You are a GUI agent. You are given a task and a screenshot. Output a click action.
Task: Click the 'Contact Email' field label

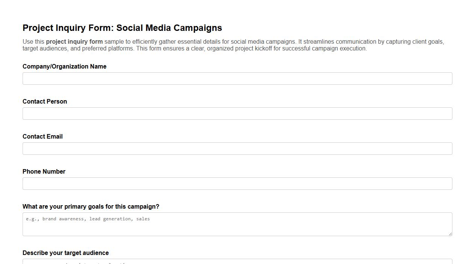click(x=42, y=136)
